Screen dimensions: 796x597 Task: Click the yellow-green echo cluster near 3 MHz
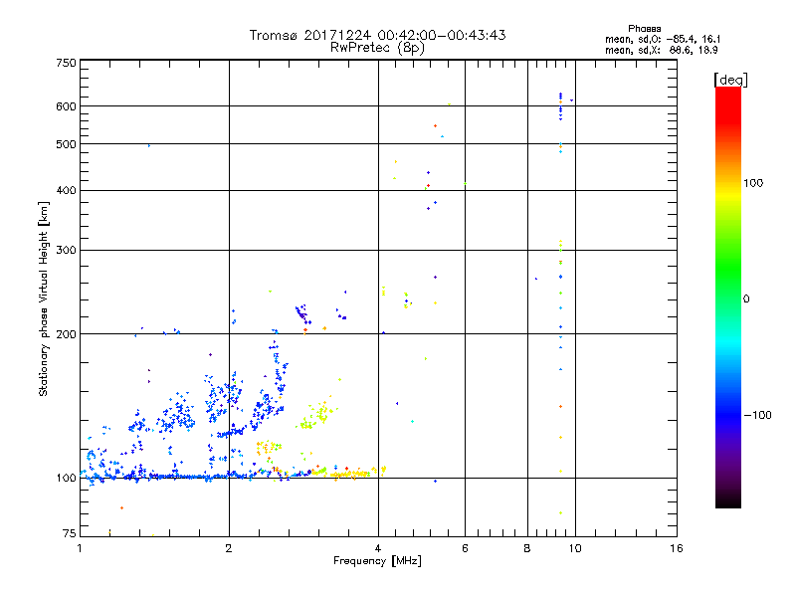tap(315, 416)
